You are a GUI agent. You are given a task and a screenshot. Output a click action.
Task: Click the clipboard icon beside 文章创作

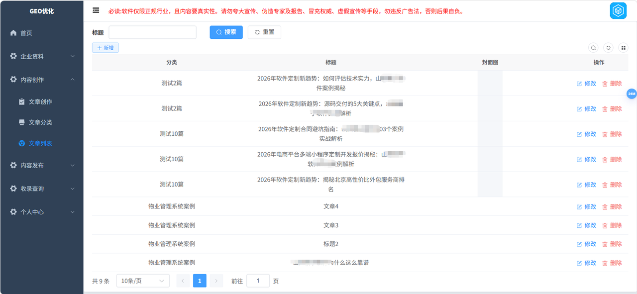tap(22, 101)
